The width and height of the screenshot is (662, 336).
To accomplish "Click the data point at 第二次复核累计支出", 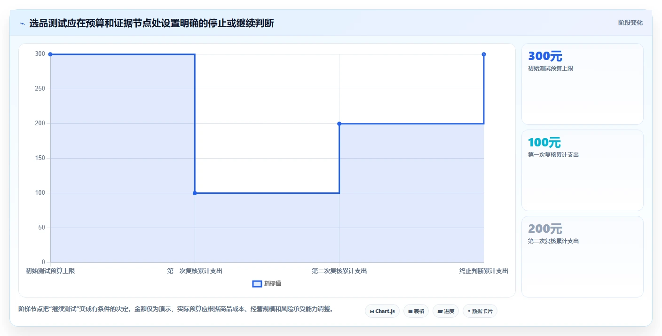I will pyautogui.click(x=339, y=123).
